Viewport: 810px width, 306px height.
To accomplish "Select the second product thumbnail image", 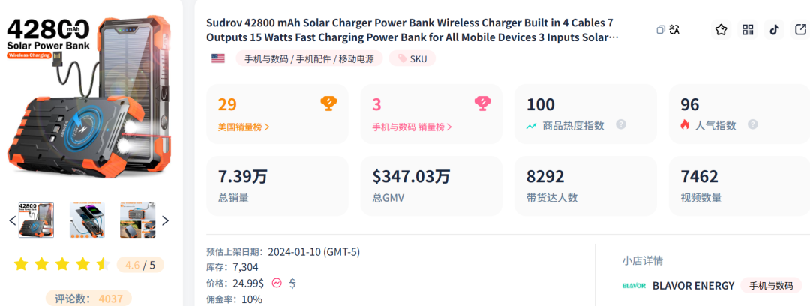I will [x=87, y=220].
